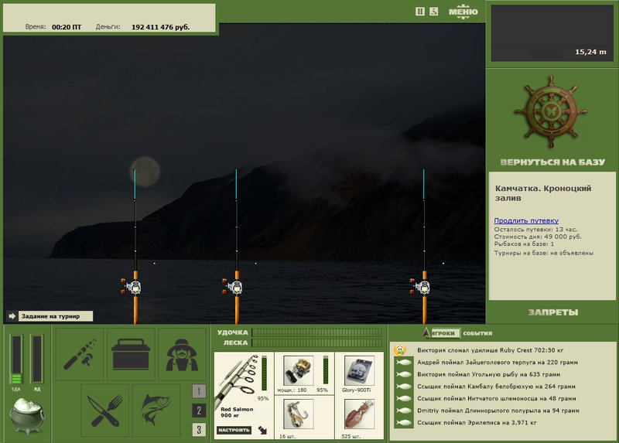Select 'Ссыщик поймал Эрилеписа на 3,971 кг' text
The image size is (619, 443).
[x=477, y=422]
